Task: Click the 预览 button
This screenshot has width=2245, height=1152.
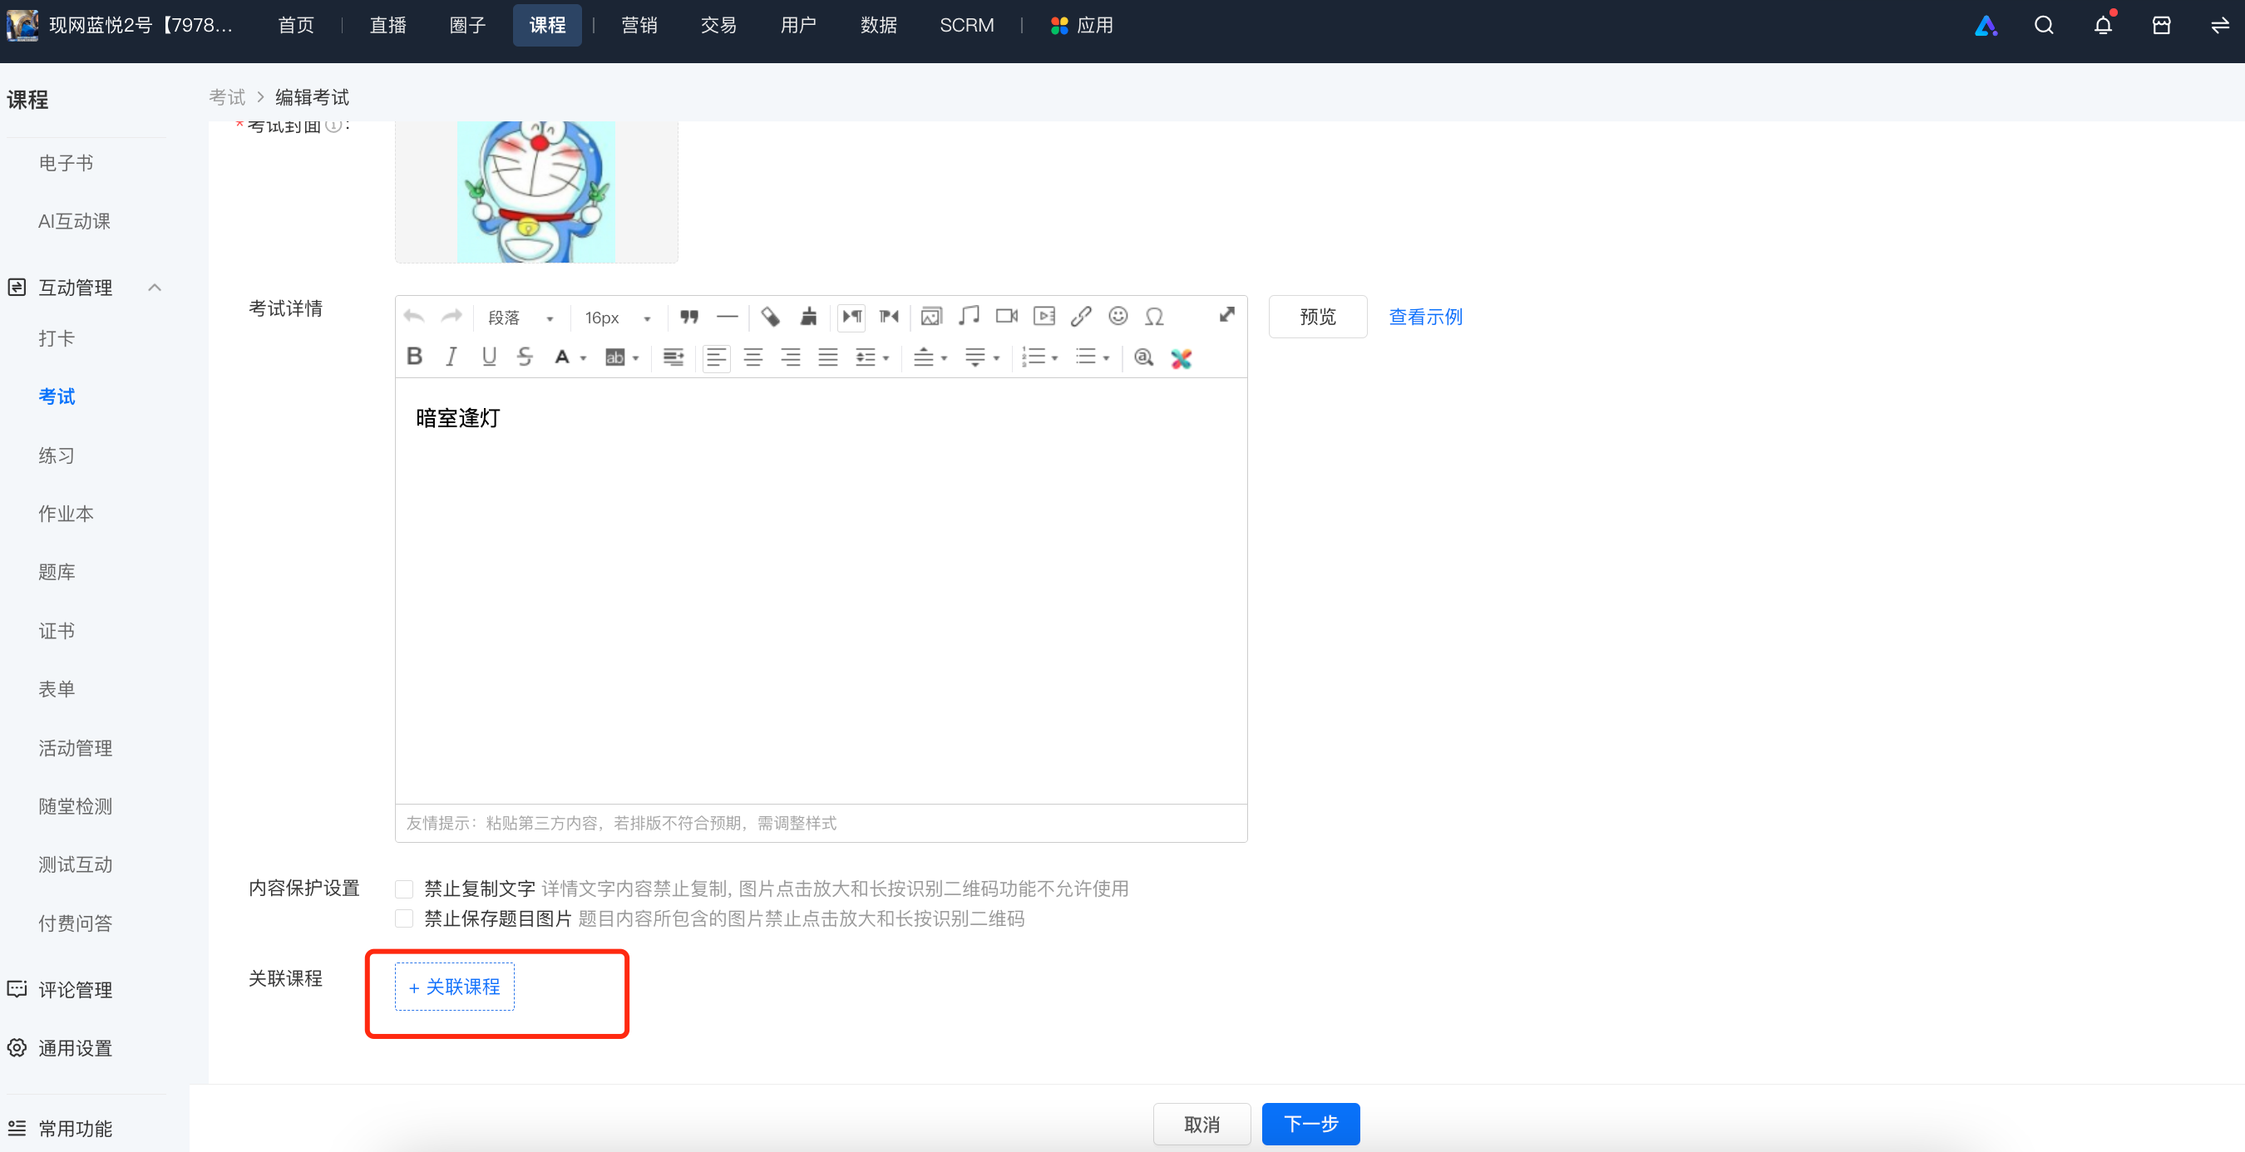Action: pyautogui.click(x=1318, y=318)
